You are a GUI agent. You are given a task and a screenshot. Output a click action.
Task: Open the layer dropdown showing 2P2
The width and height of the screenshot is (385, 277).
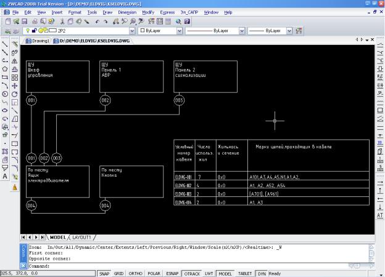tap(132, 30)
